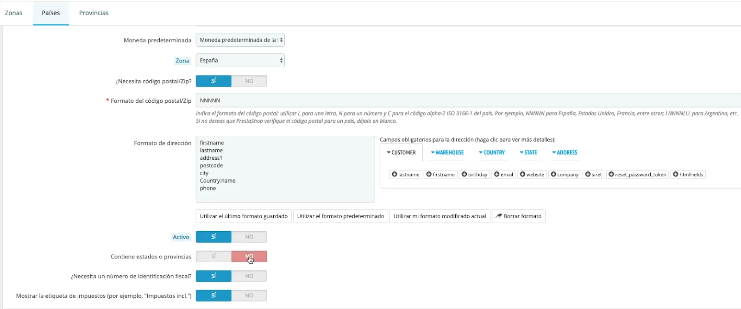Add siret field to address format
Image resolution: width=741 pixels, height=309 pixels.
click(x=593, y=175)
